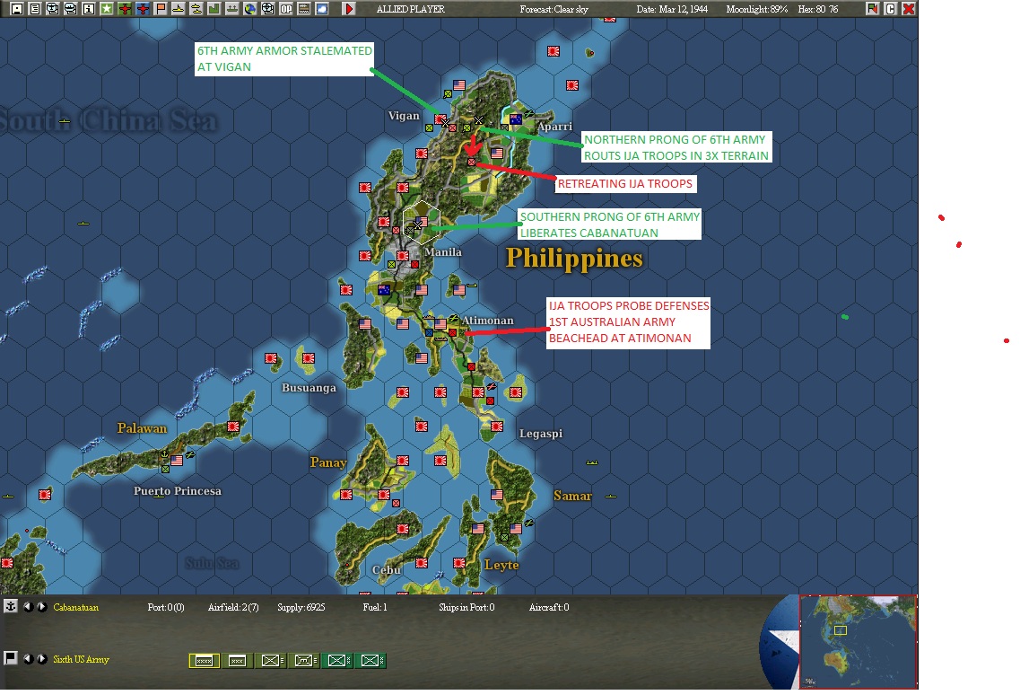The width and height of the screenshot is (1020, 695).
Task: Click the Cabanatuan base name
Action: click(76, 607)
